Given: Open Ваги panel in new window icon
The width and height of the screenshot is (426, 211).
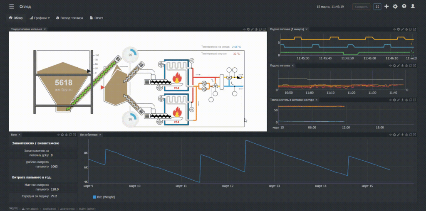Looking at the screenshot, I should coord(74,135).
